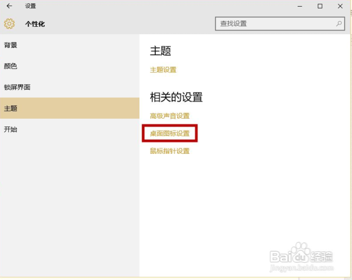352x280 pixels.
Task: Close the Settings window
Action: point(340,6)
